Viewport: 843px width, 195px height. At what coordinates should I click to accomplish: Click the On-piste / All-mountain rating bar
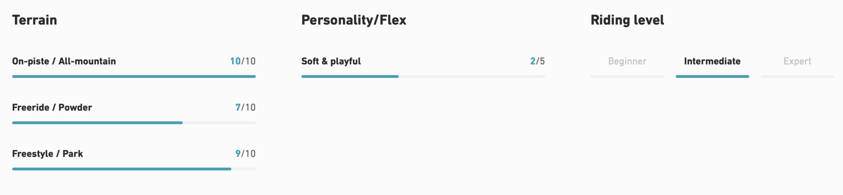[134, 77]
